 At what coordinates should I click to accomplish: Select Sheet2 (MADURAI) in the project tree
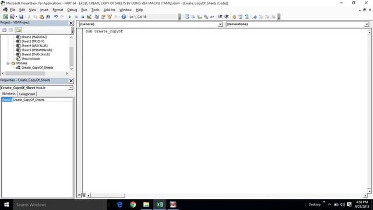tap(34, 37)
